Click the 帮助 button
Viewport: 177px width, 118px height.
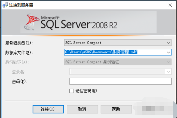tap(116, 109)
